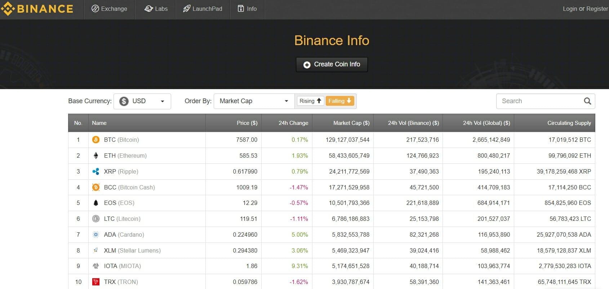Open ADA (Cardano) coin page
Screen dimensions: 609x289
point(124,235)
